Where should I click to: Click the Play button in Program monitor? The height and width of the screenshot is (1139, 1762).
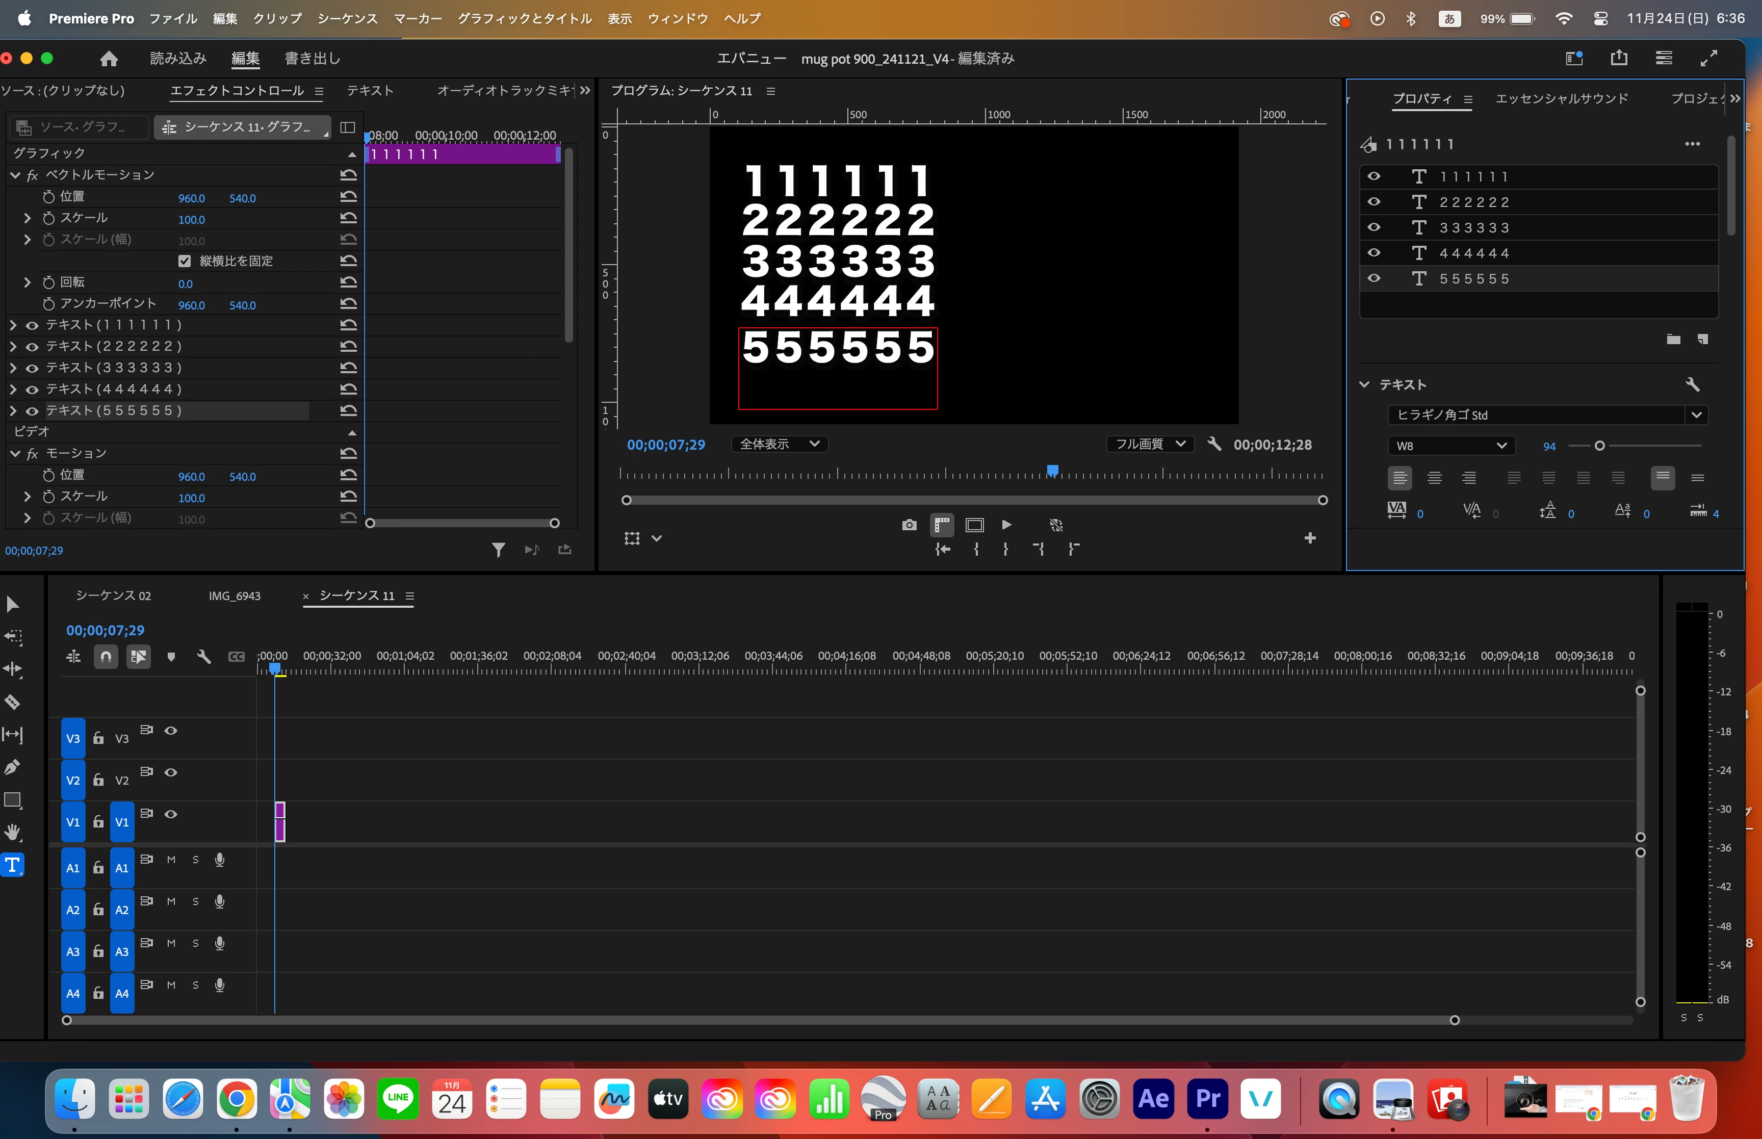tap(1006, 525)
